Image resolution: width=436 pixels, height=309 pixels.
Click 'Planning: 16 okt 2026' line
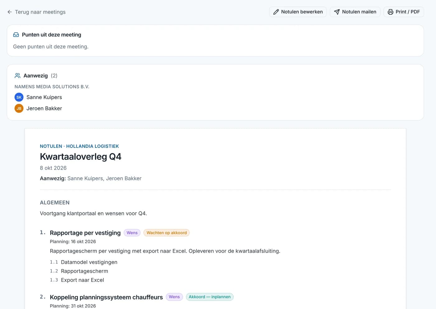point(73,241)
